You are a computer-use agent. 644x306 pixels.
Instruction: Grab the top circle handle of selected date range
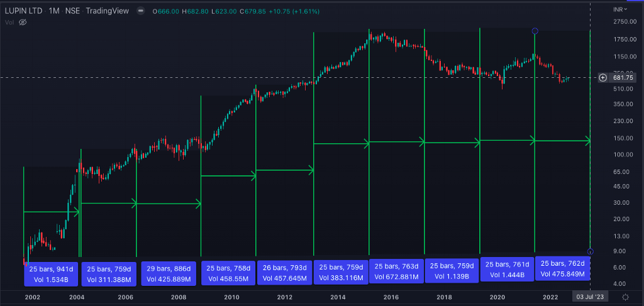click(535, 31)
